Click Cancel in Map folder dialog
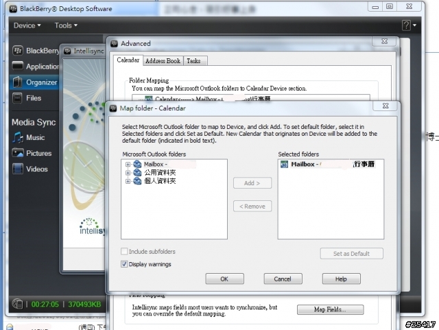 click(x=283, y=279)
